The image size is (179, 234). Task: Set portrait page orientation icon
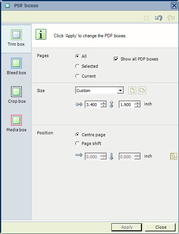coord(132,90)
